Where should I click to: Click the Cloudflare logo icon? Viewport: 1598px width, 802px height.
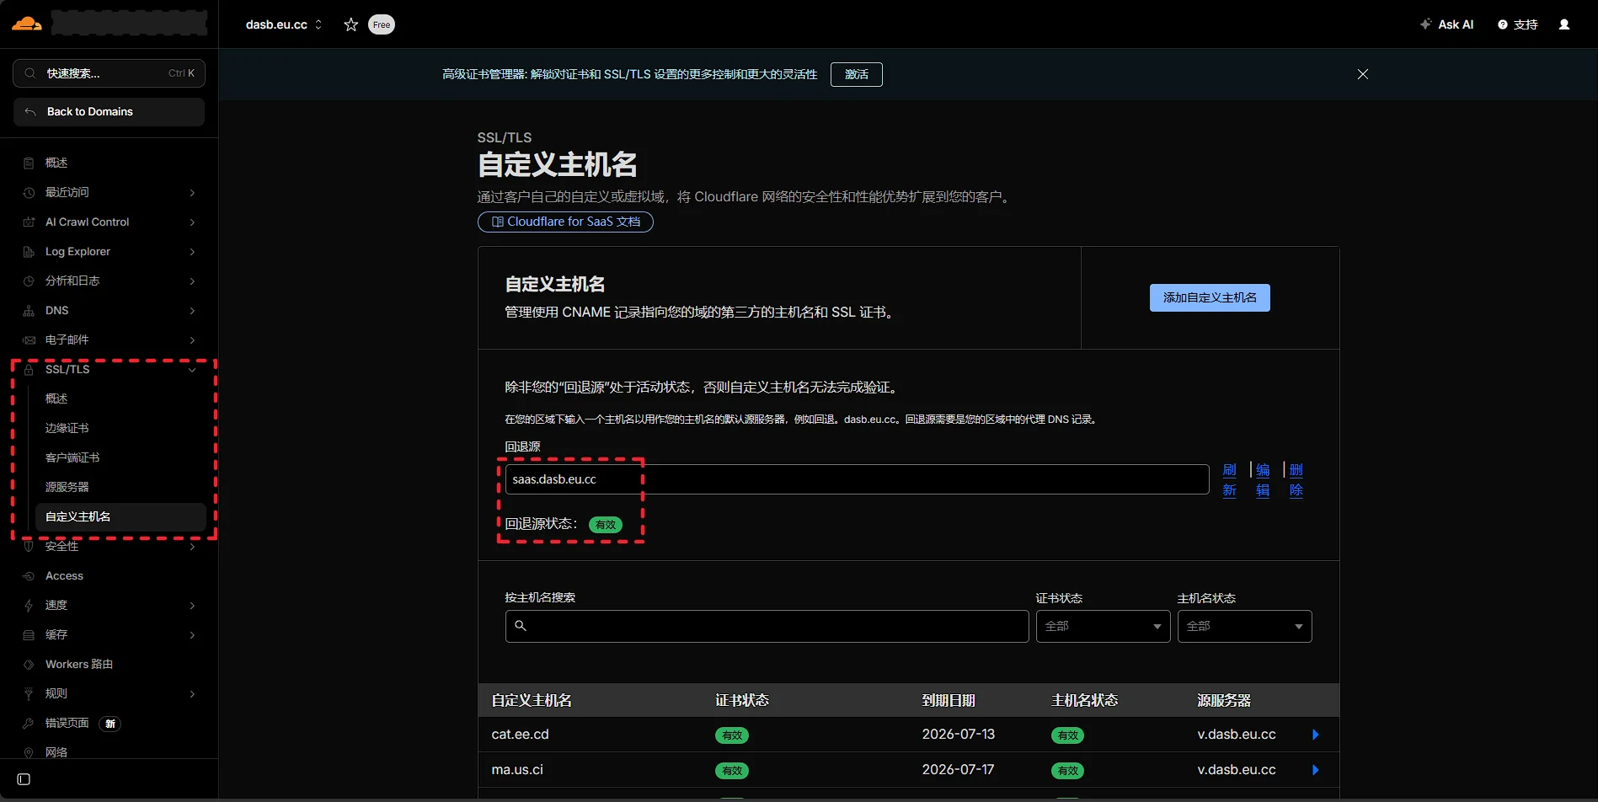[27, 24]
